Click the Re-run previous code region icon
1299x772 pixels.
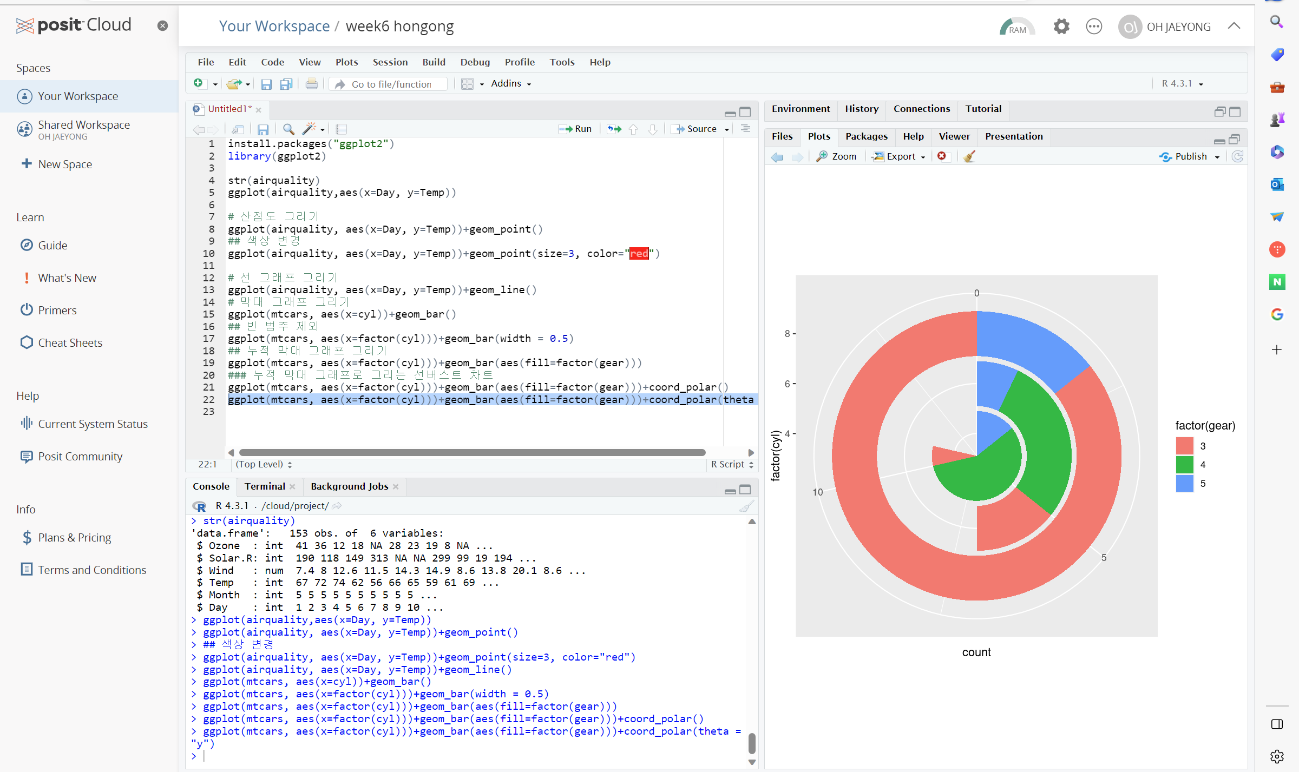coord(614,129)
